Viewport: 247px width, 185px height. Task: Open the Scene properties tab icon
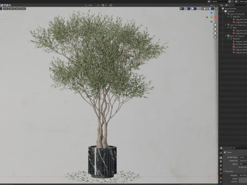(221, 169)
